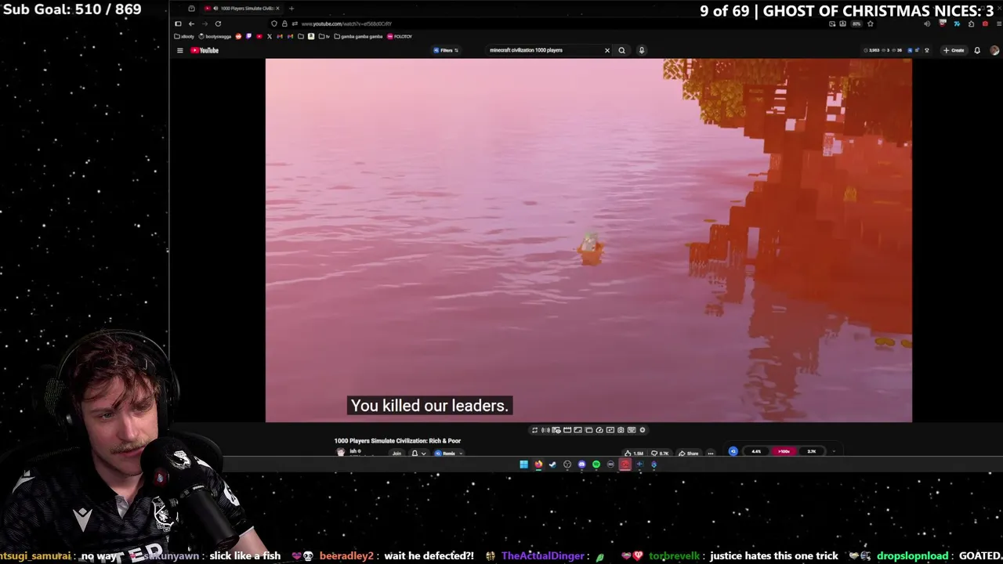Open Windows Start from the taskbar
Image resolution: width=1003 pixels, height=564 pixels.
point(523,464)
